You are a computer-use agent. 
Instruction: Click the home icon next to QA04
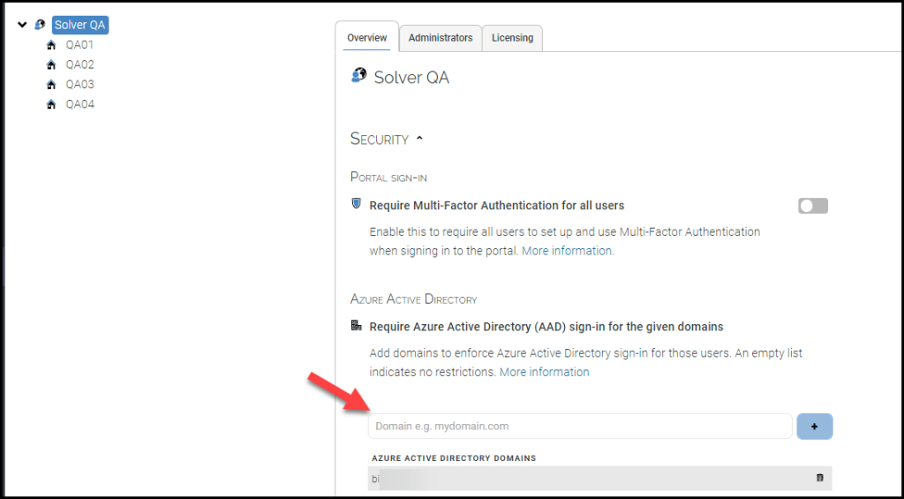coord(50,105)
